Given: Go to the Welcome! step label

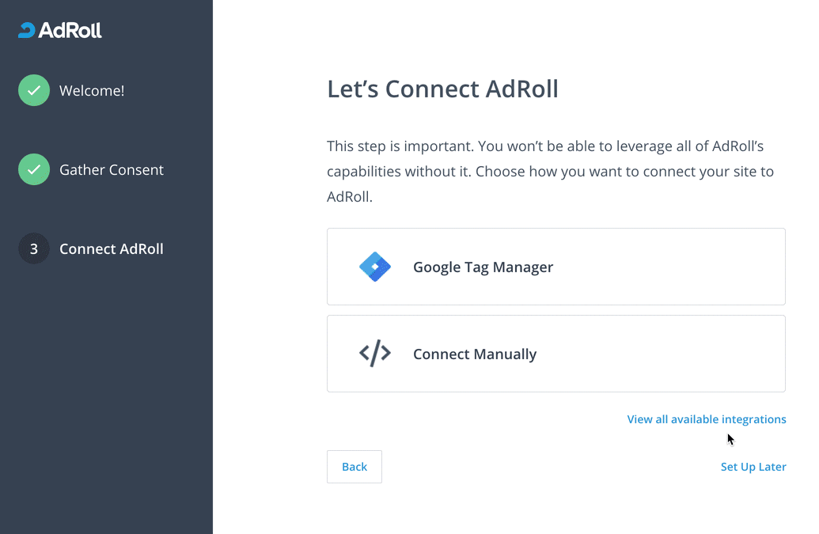Looking at the screenshot, I should coord(92,91).
